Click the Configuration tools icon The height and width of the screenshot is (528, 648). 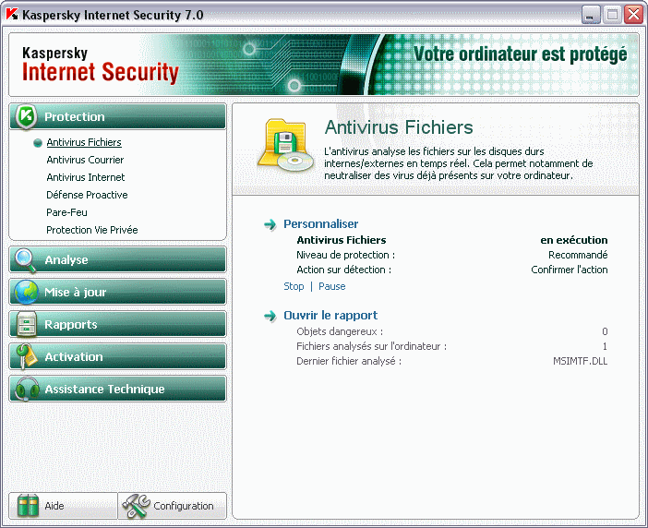click(x=136, y=506)
